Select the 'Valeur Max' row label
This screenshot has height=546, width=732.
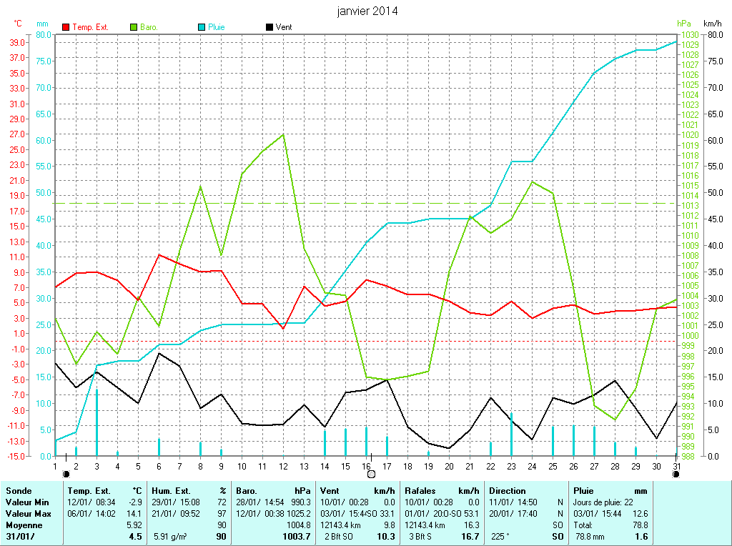click(28, 514)
